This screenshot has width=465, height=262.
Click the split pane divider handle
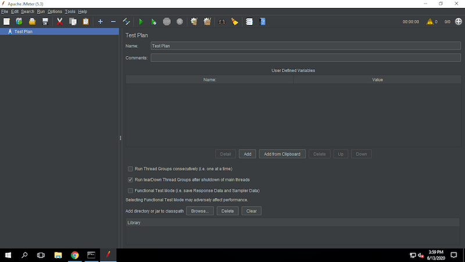click(x=120, y=138)
